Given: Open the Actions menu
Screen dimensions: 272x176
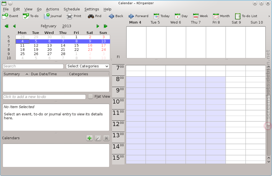Looking at the screenshot, I should click(52, 9).
